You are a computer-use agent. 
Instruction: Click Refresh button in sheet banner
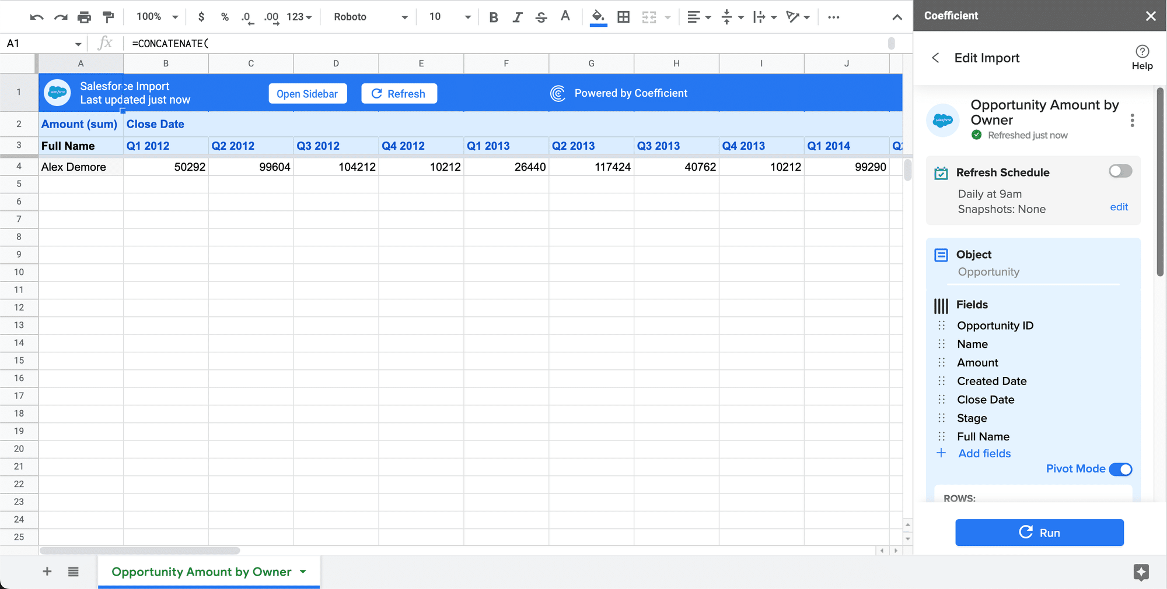coord(399,94)
